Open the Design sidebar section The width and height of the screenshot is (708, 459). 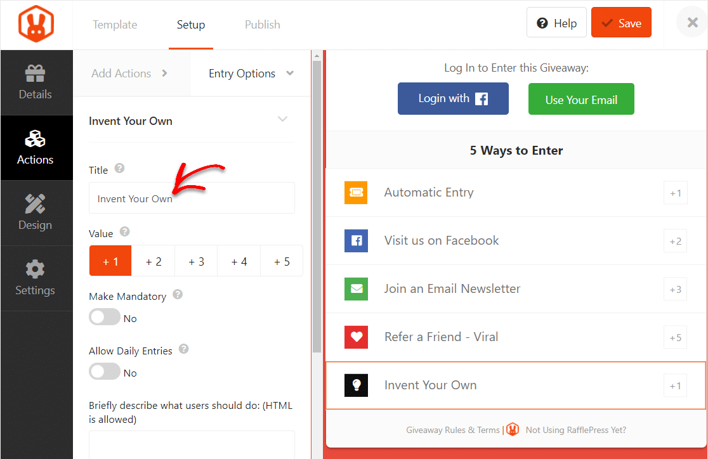(x=36, y=213)
